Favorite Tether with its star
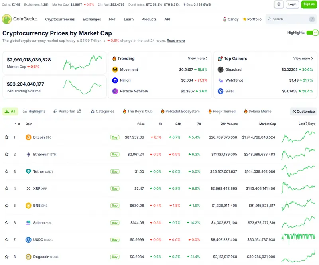Screen dimensions: 319x265 [7, 171]
